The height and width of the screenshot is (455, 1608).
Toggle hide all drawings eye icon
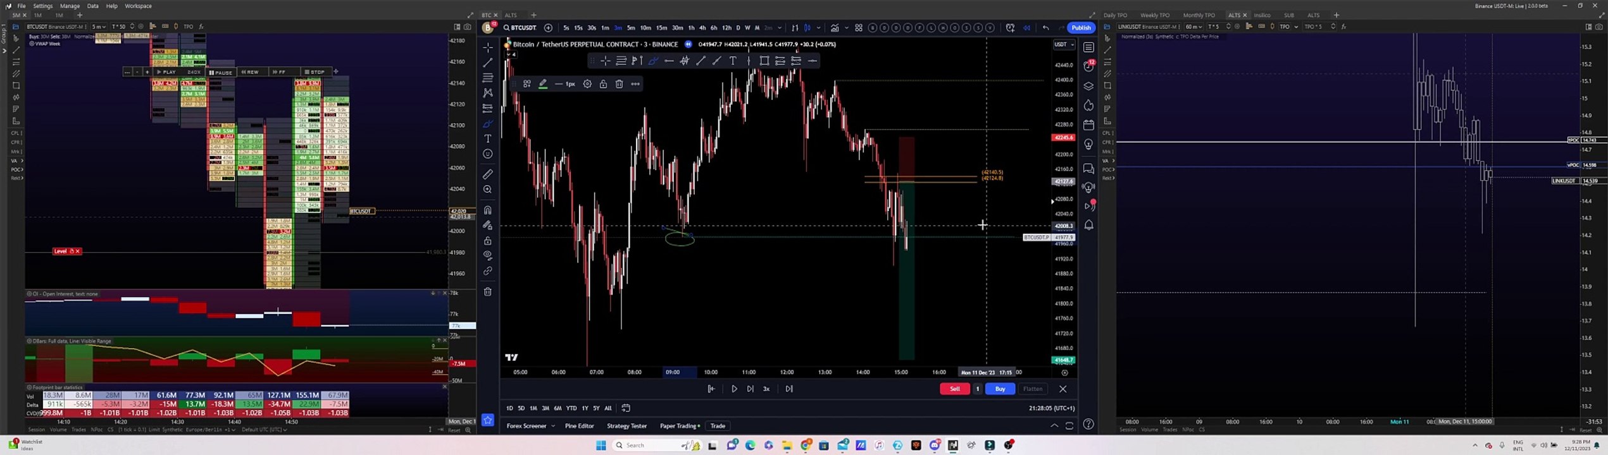coord(487,255)
